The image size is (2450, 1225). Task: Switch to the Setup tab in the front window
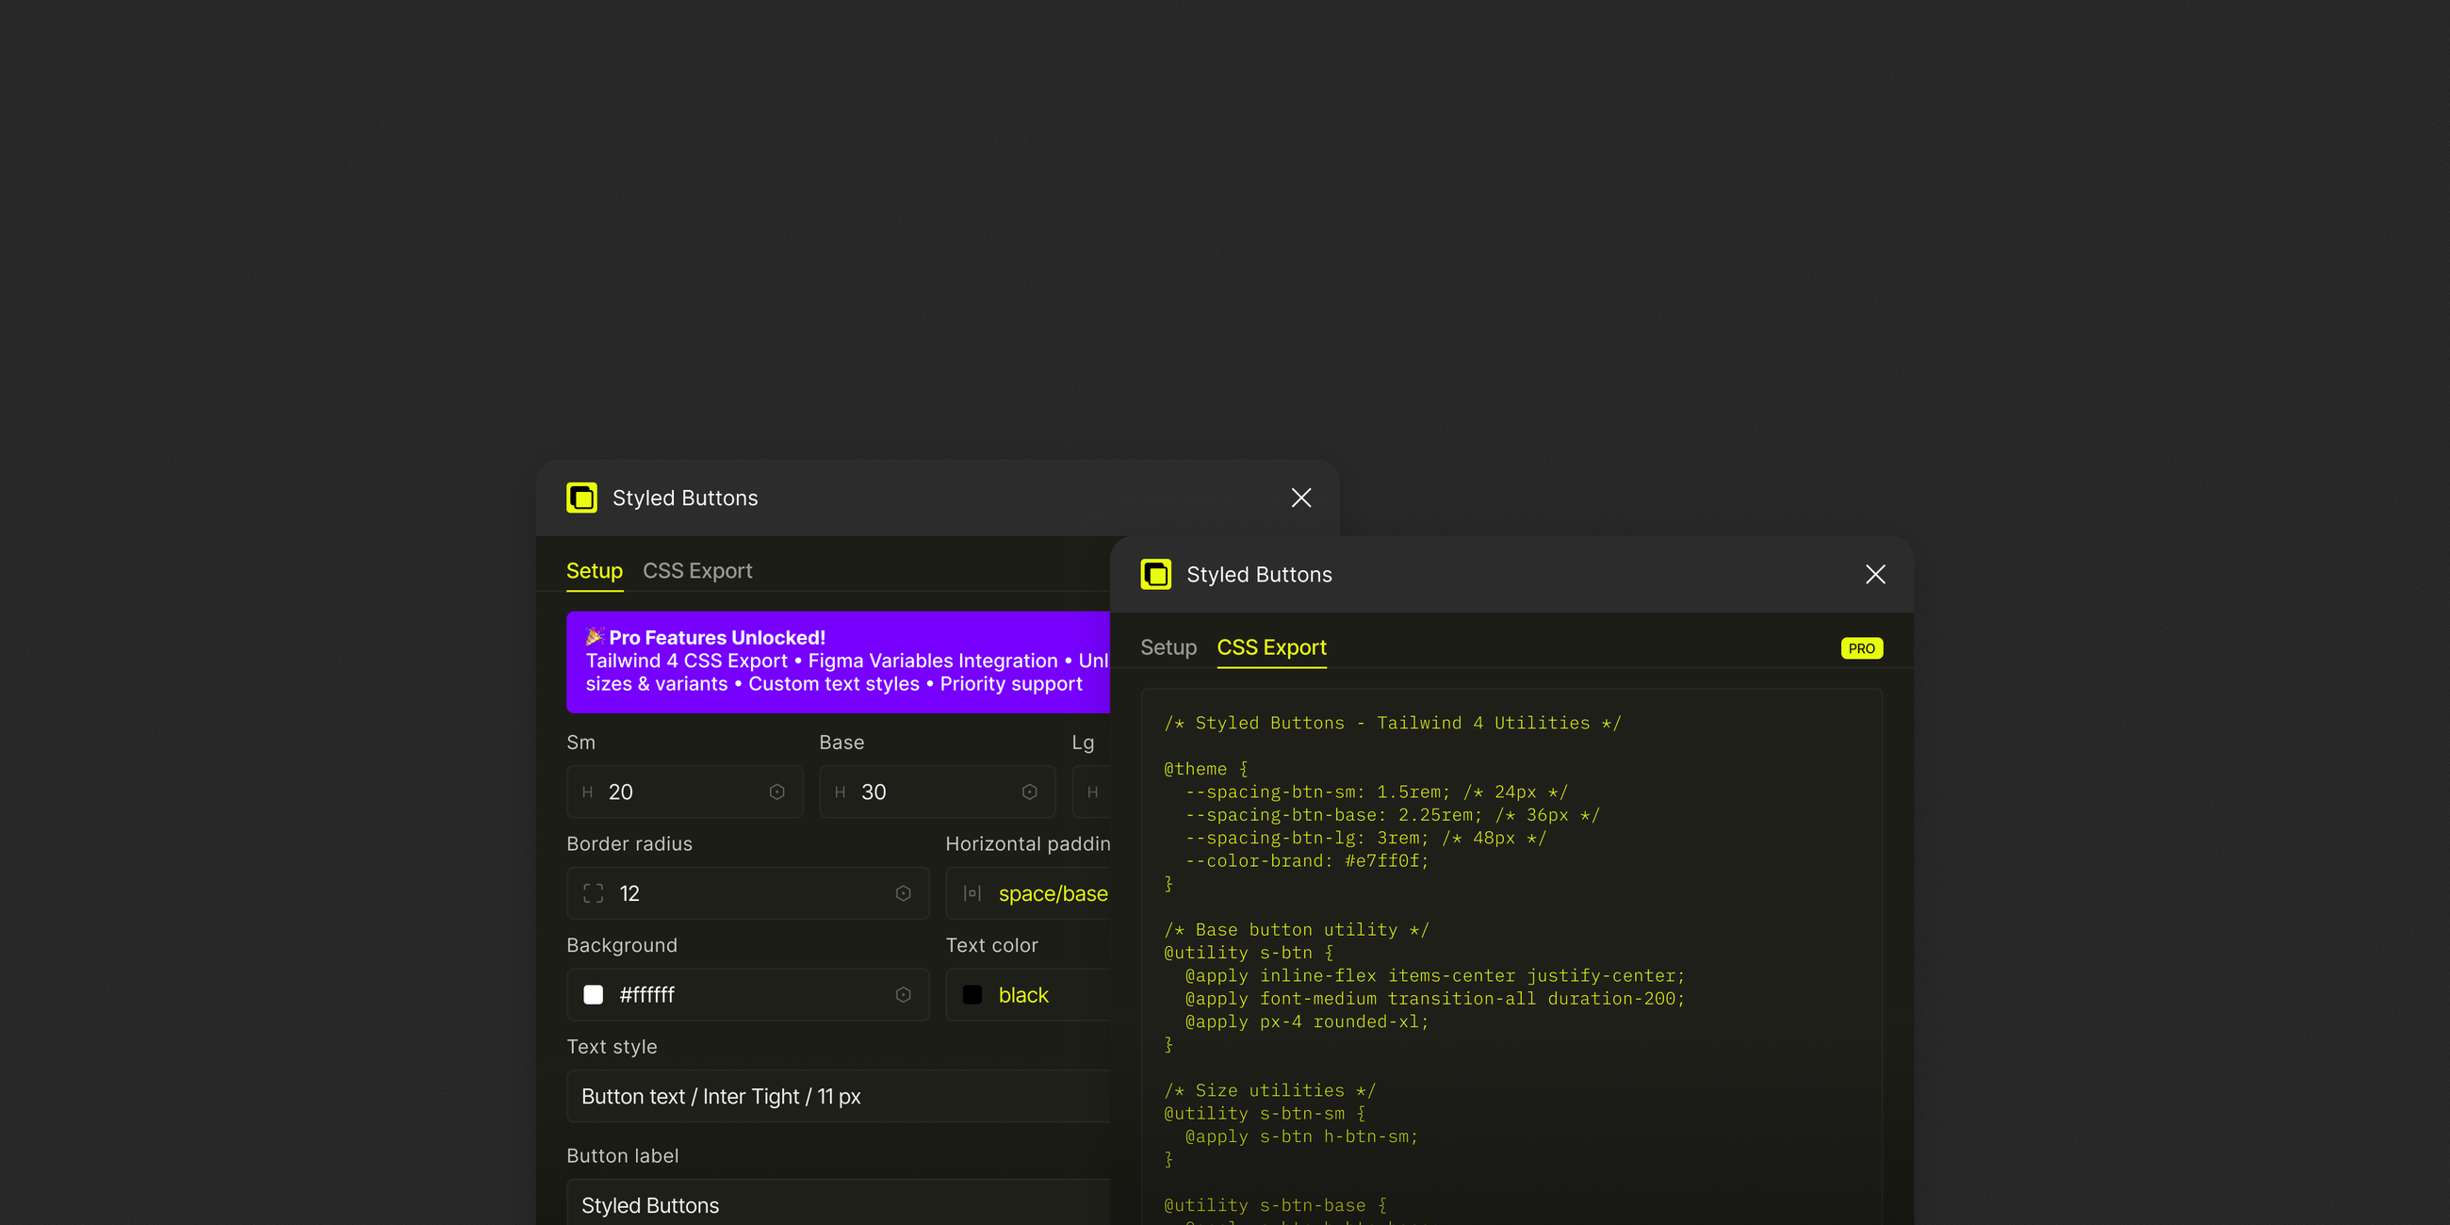click(1168, 647)
